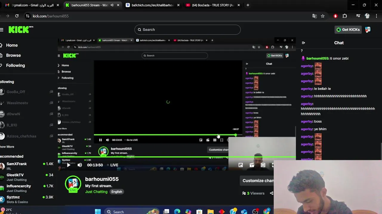Mute the Kick tab audio icon

(x=112, y=5)
